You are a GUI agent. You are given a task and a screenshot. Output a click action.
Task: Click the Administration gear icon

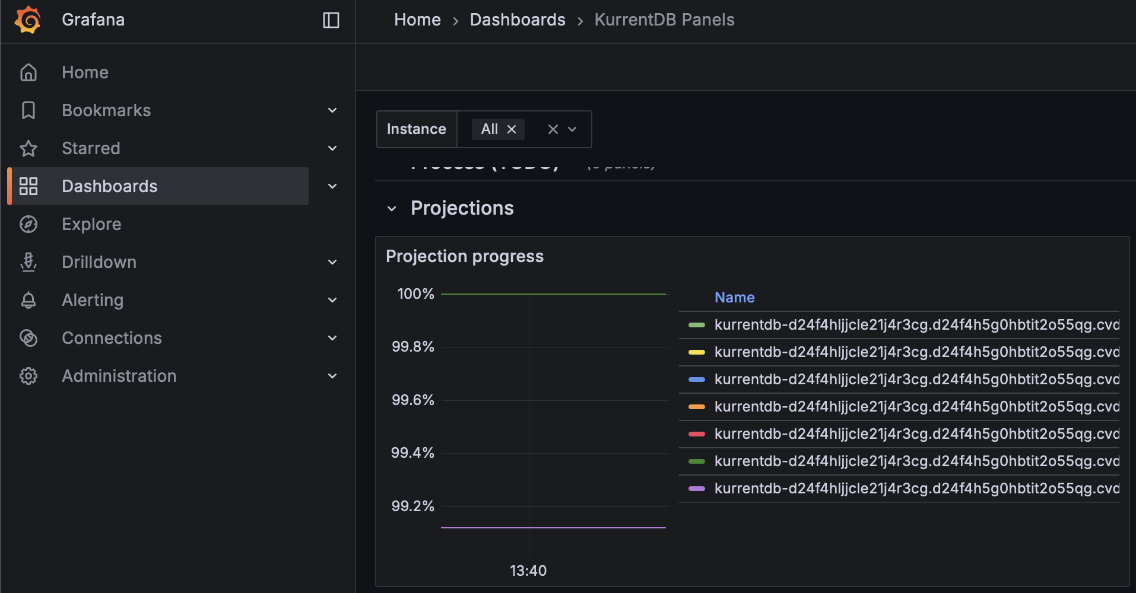click(28, 376)
